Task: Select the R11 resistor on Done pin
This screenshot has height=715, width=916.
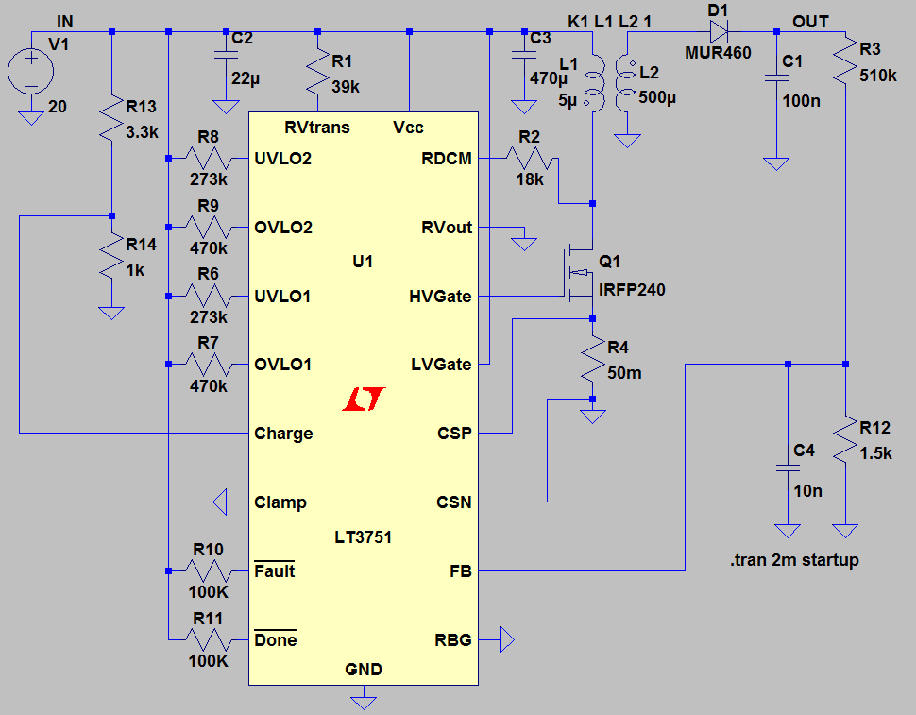Action: (209, 639)
